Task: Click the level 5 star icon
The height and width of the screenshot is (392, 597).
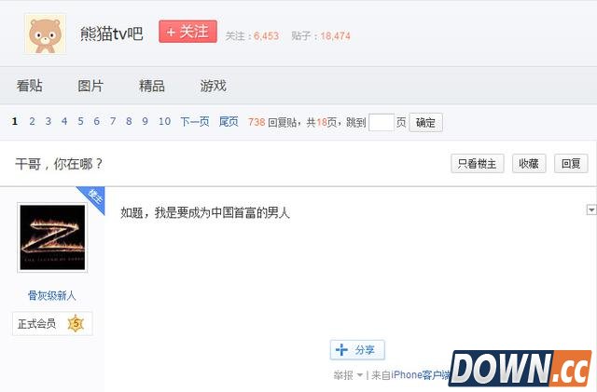Action: [x=76, y=323]
